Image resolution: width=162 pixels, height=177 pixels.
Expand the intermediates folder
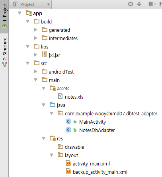[x=35, y=38]
